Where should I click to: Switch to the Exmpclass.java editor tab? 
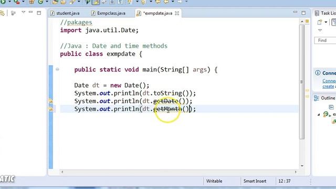[109, 13]
